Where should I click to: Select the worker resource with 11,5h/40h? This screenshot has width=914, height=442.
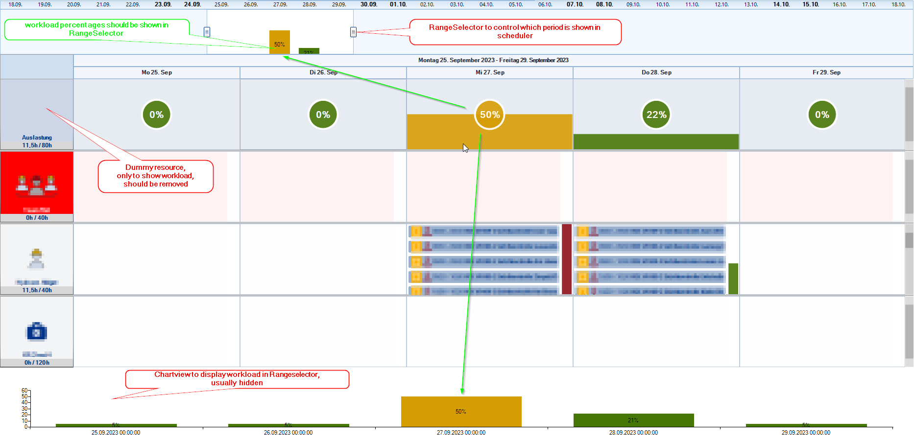(x=37, y=259)
